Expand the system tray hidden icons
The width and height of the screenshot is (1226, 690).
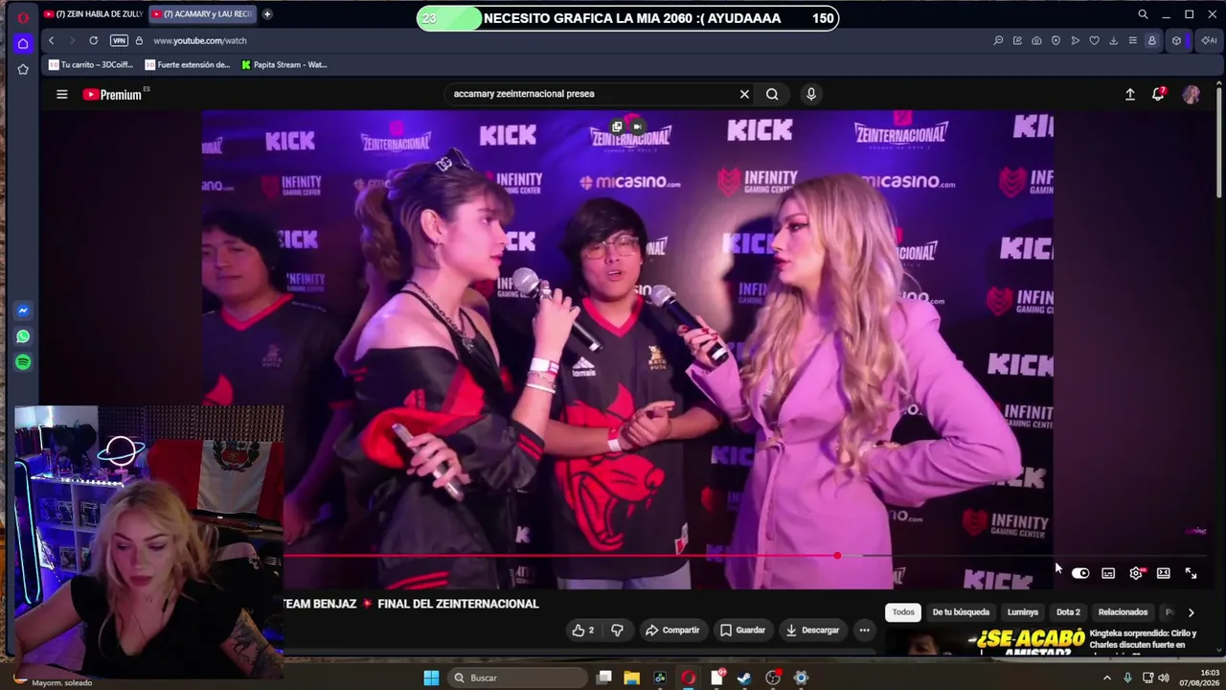[1108, 678]
